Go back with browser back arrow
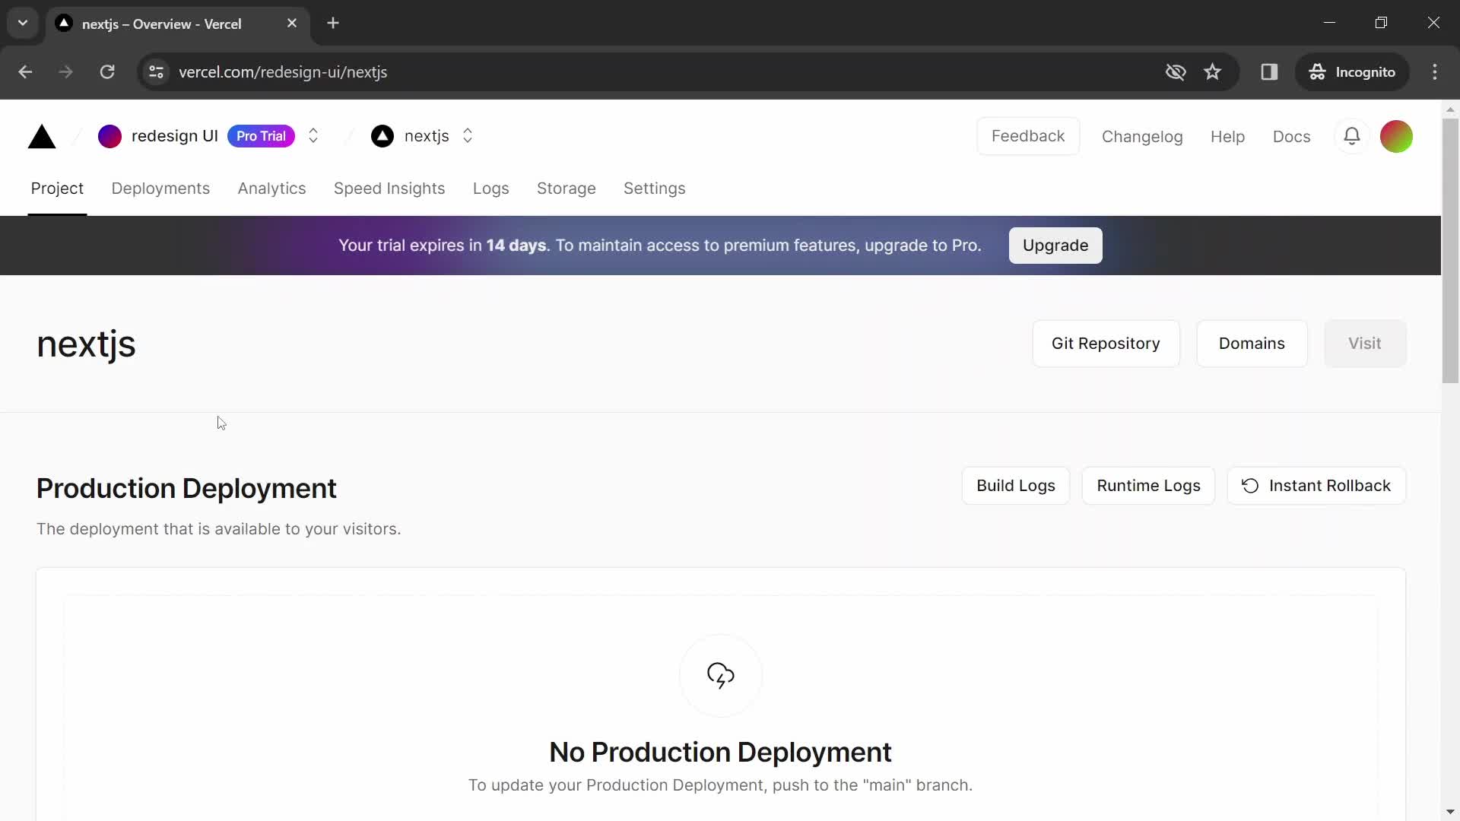 point(25,72)
